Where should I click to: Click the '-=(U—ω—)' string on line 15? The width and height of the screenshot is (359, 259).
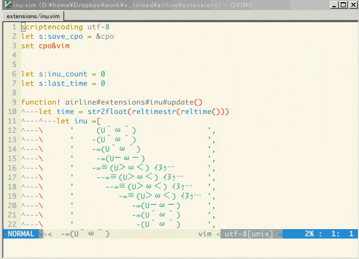(121, 158)
